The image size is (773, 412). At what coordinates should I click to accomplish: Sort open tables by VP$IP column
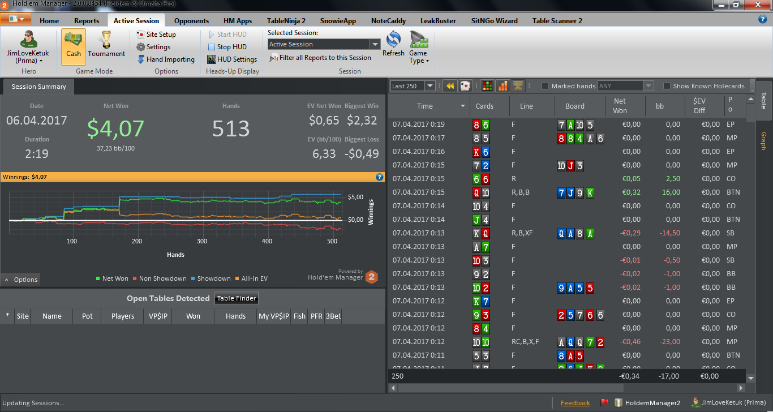158,316
